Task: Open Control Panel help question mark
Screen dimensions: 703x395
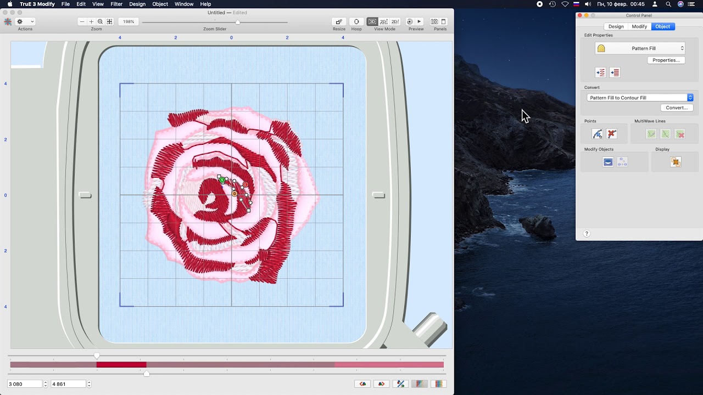Action: click(587, 234)
